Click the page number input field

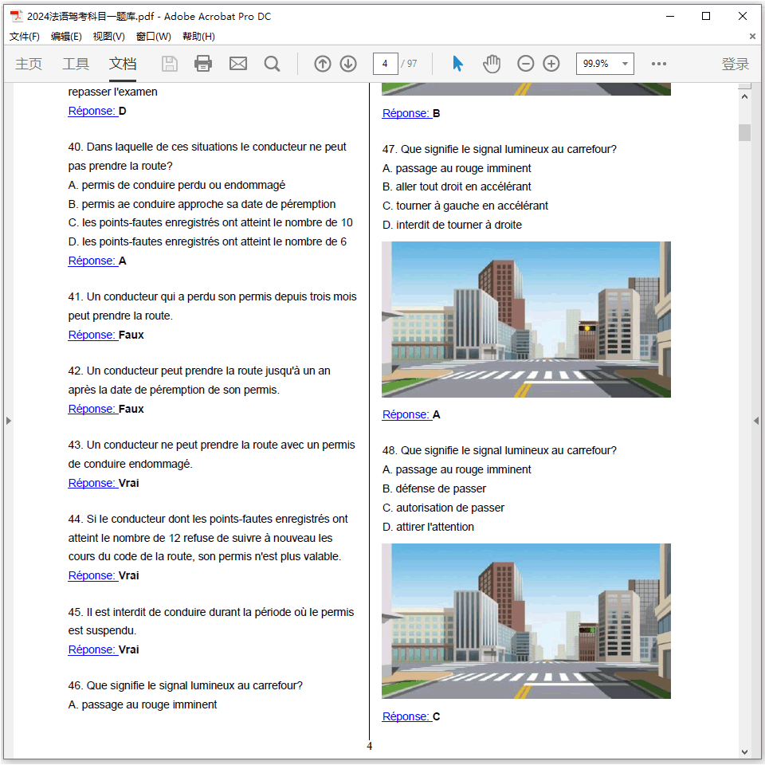point(385,64)
